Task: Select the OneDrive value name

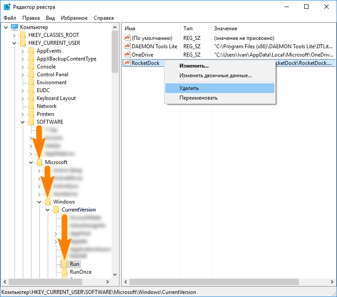Action: click(143, 55)
